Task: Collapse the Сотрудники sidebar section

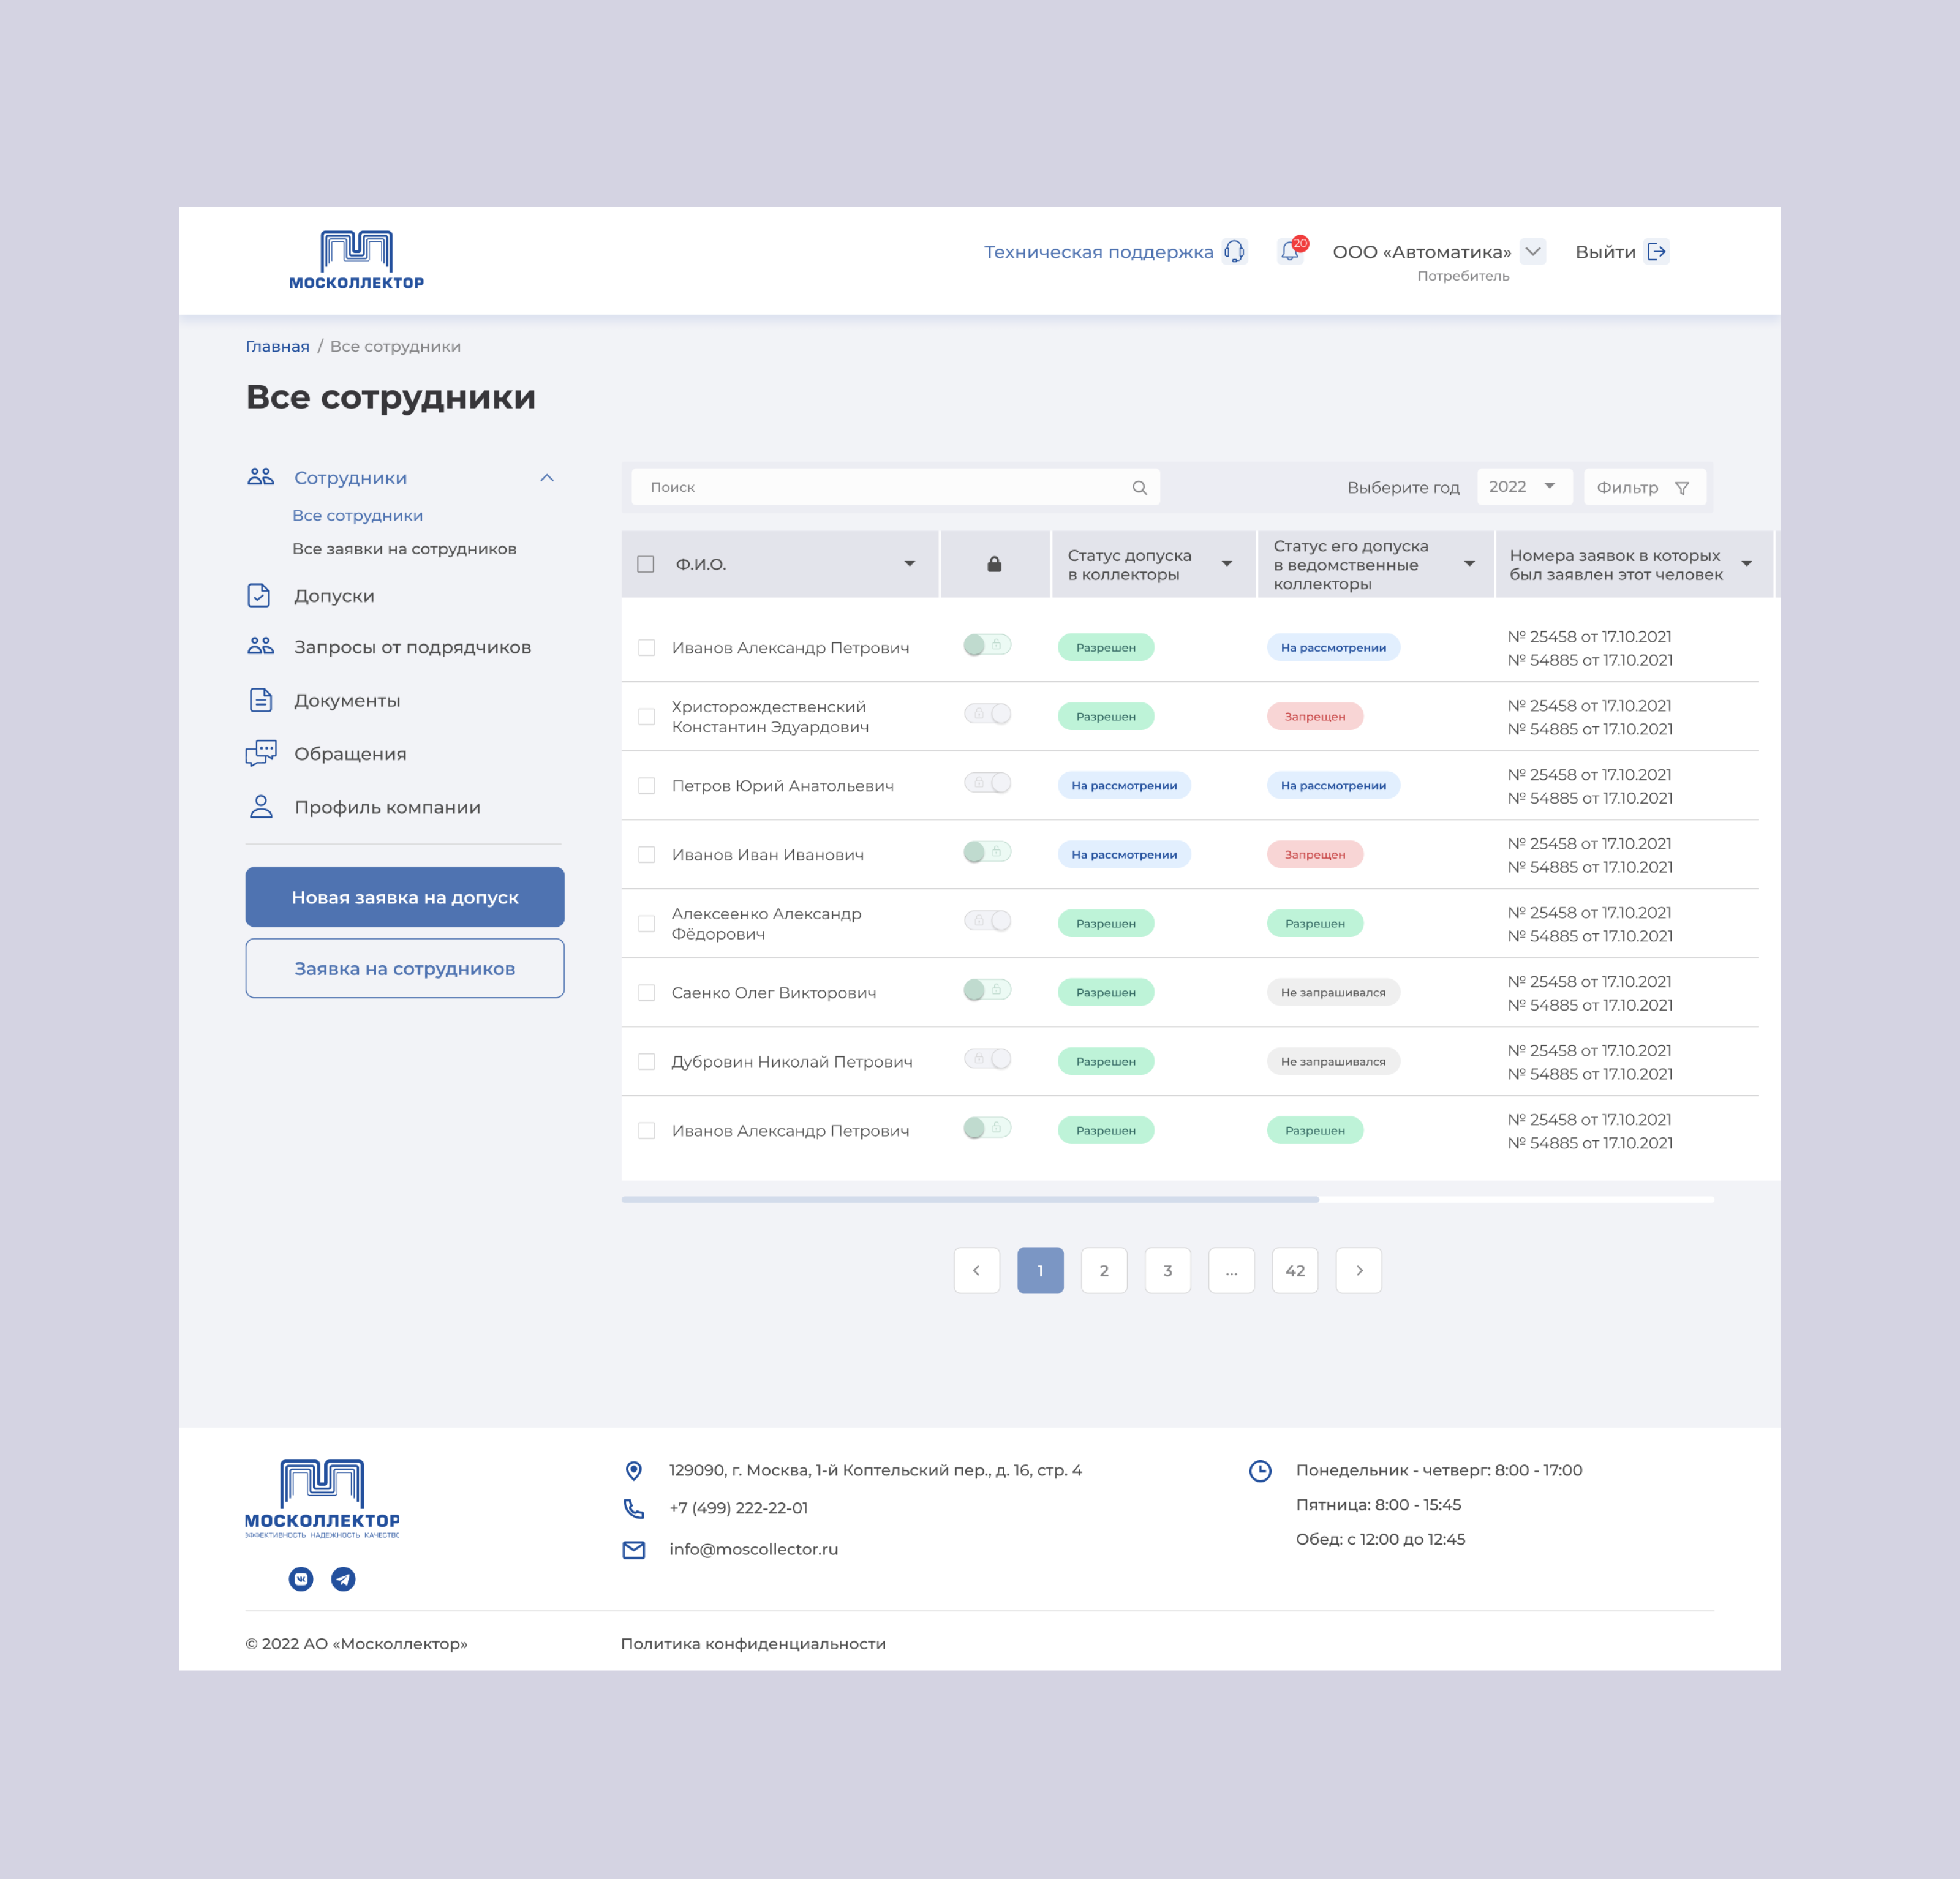Action: pos(547,478)
